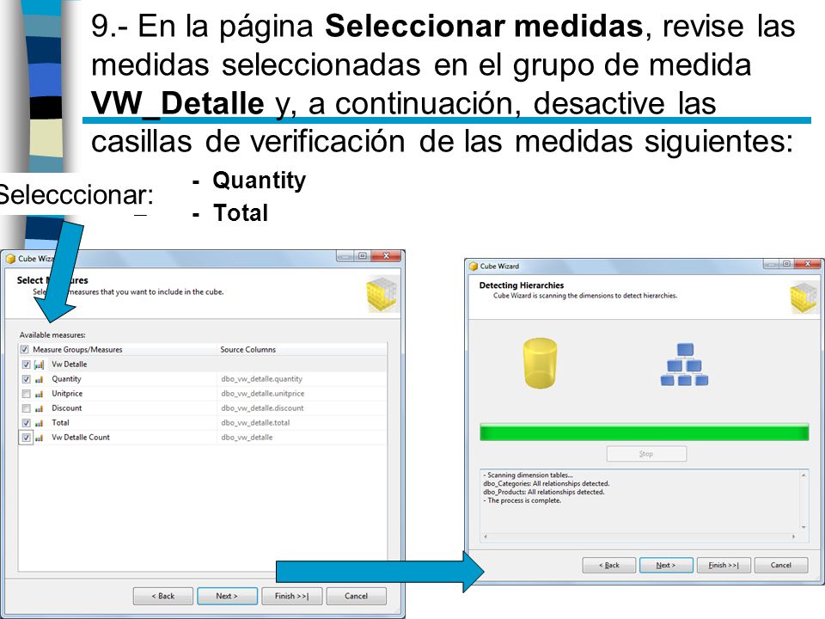The image size is (825, 619).
Task: Click the Select Measures yellow cube icon
Action: click(382, 294)
